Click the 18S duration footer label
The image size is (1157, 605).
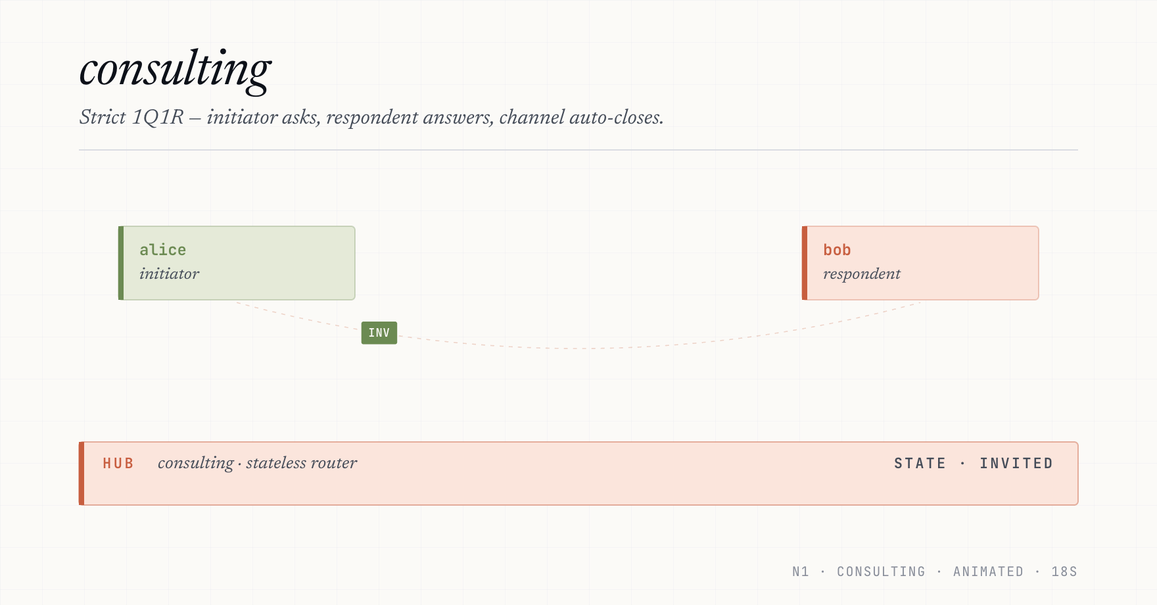coord(1064,571)
